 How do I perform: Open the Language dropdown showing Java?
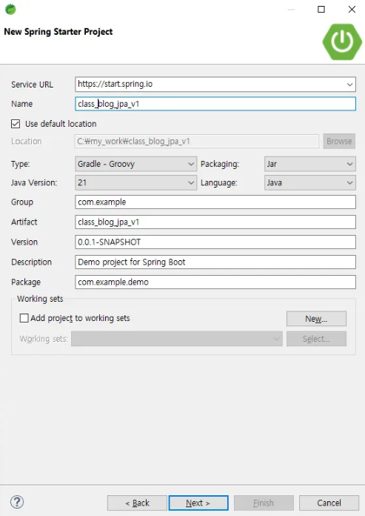309,182
